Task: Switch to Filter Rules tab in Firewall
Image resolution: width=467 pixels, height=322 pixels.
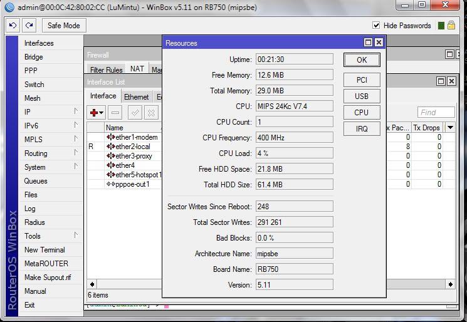Action: tap(107, 70)
